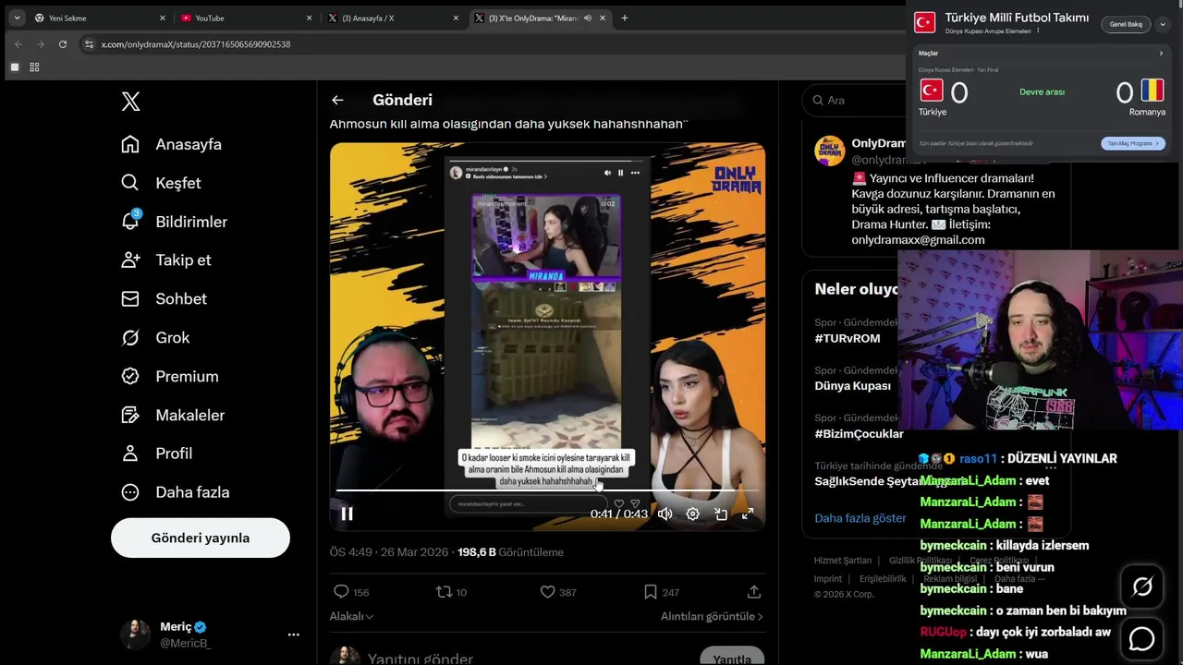Open Alıntıları görüntüle link

pos(712,616)
